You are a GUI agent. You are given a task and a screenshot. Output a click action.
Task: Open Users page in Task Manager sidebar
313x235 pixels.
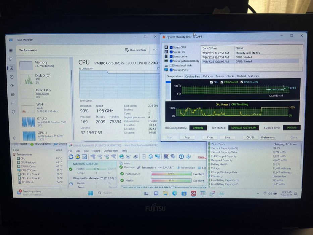point(12,94)
